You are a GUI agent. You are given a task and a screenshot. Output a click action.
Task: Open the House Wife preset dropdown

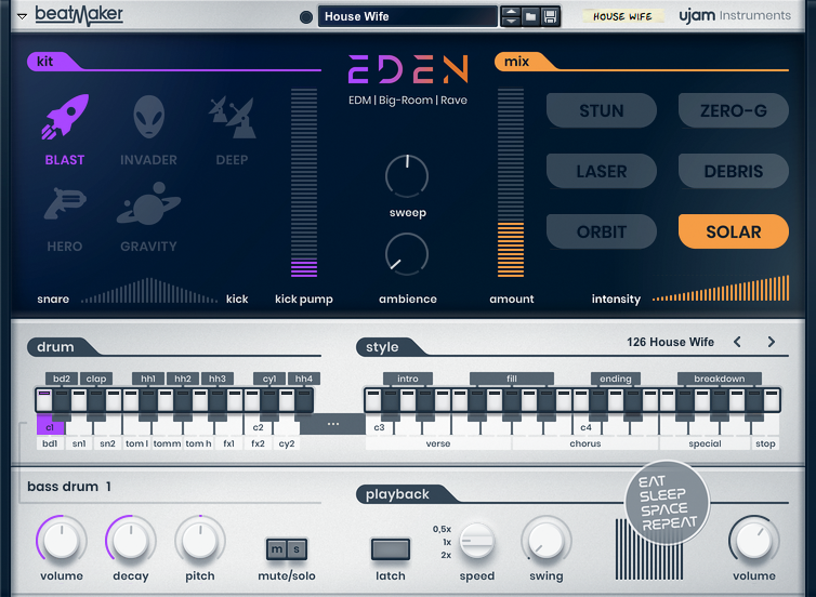coord(407,16)
